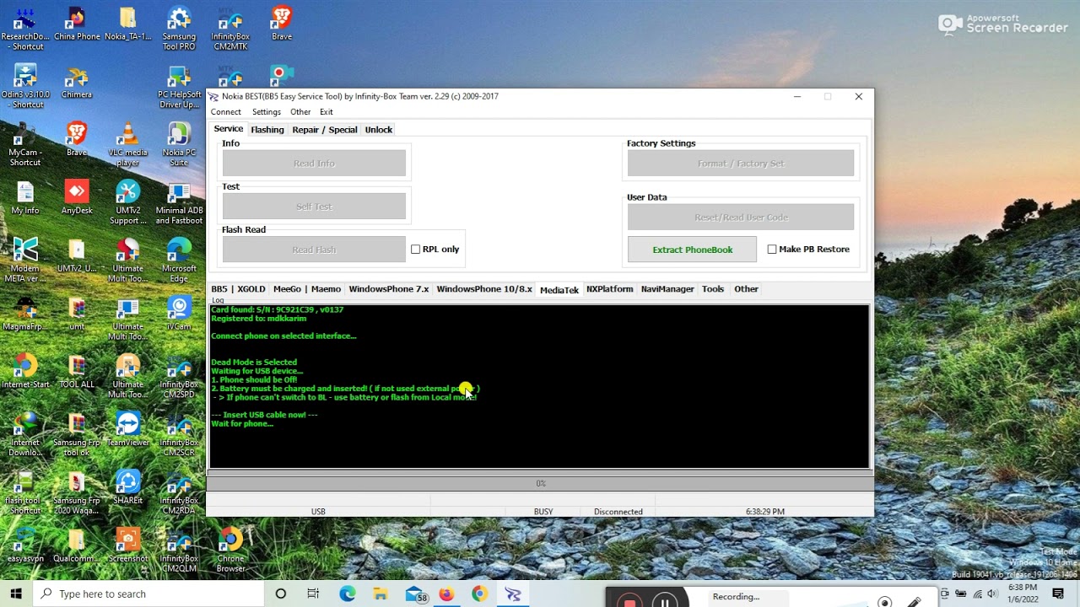Click the Read Flash button
This screenshot has width=1080, height=607.
(314, 250)
